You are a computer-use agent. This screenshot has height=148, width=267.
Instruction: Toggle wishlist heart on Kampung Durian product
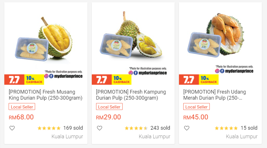coord(100,128)
